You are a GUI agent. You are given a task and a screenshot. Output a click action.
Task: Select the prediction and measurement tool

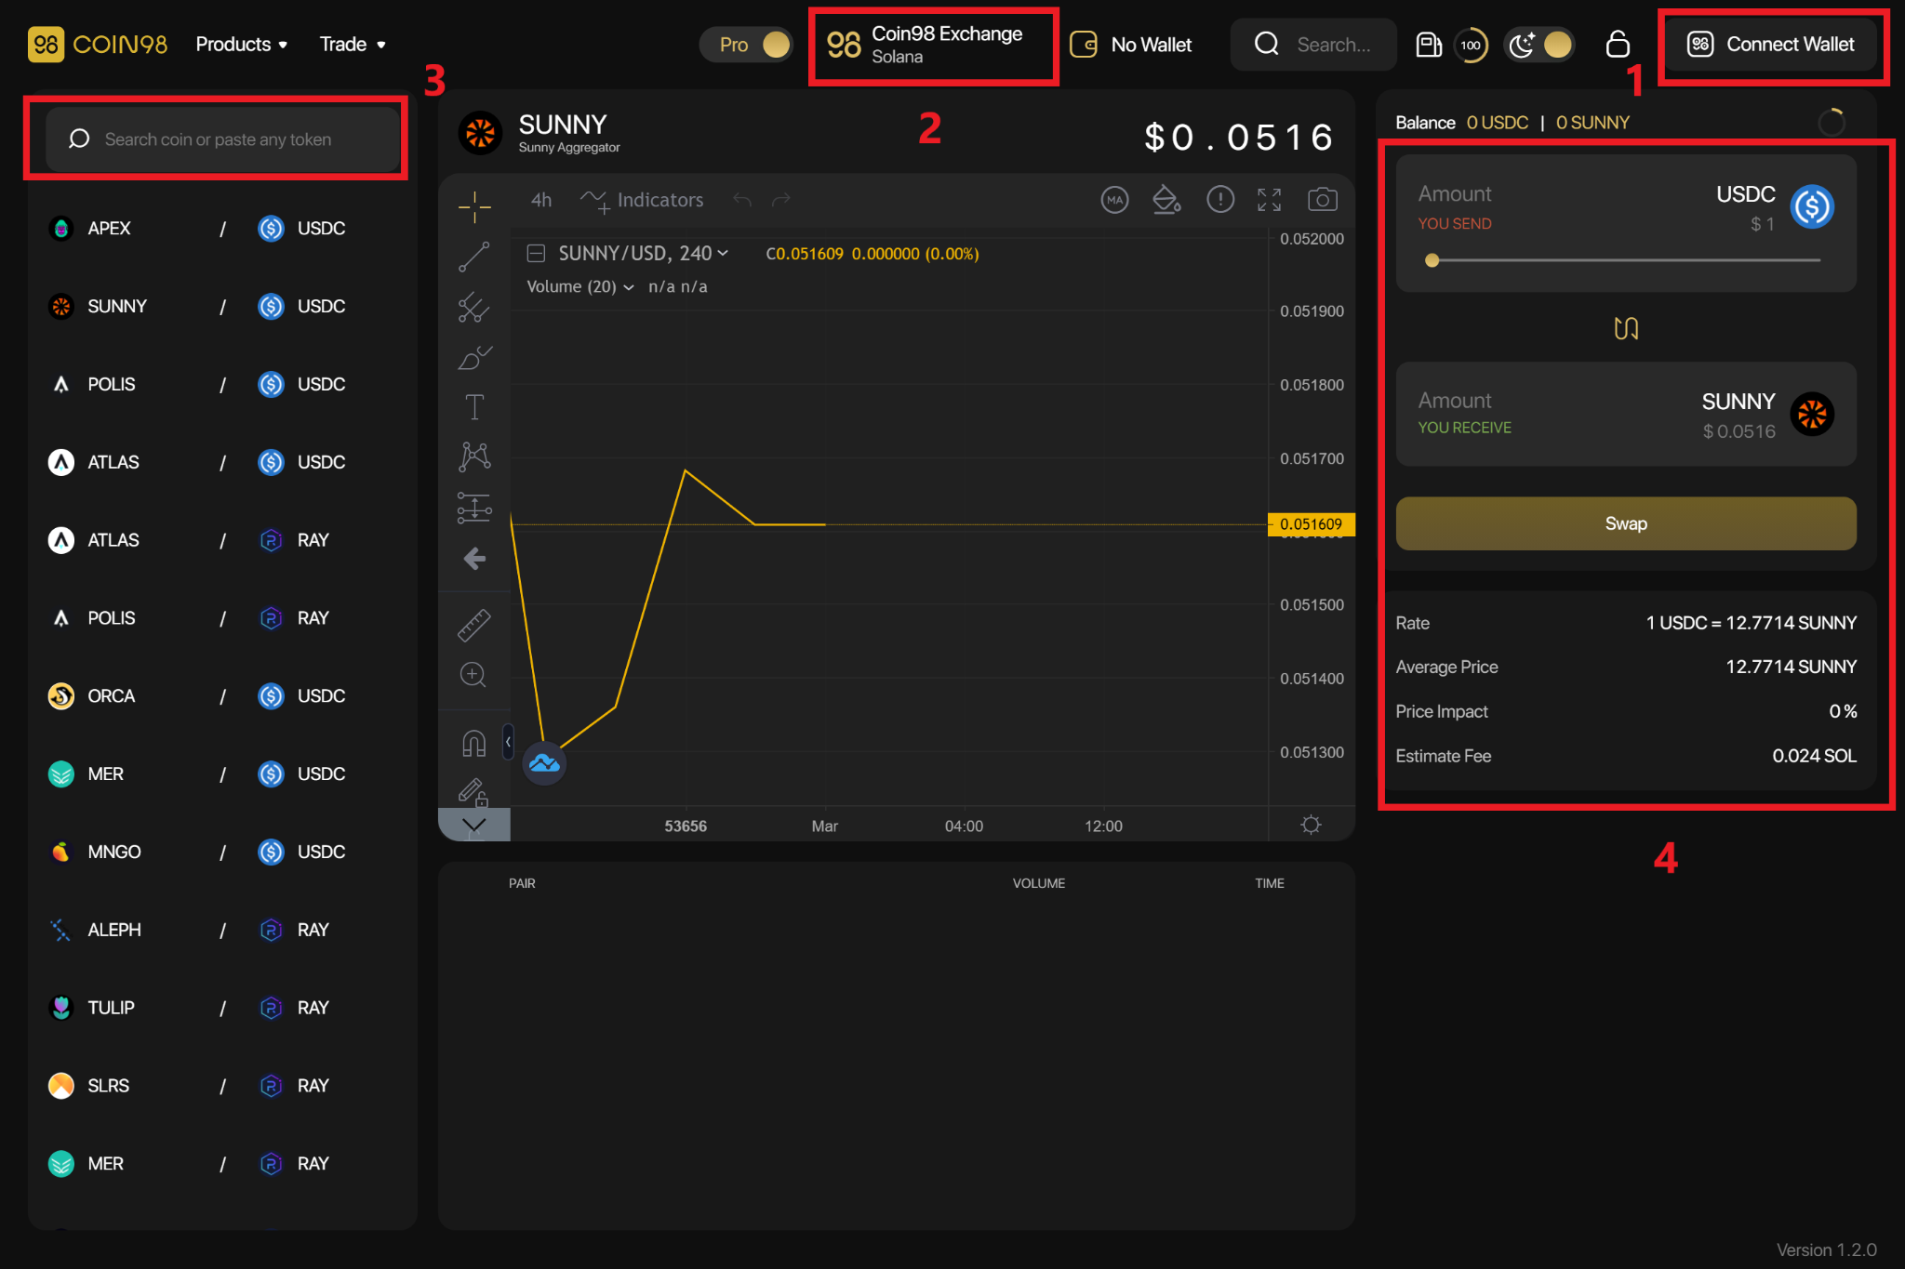point(474,508)
